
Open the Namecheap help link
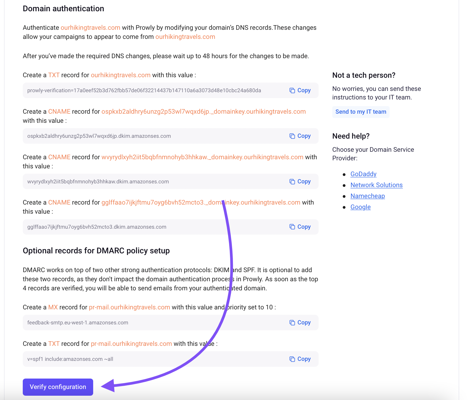click(368, 196)
